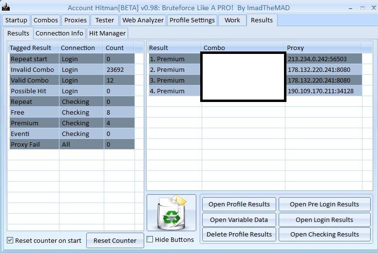Open Variable Data via its button

pyautogui.click(x=239, y=220)
